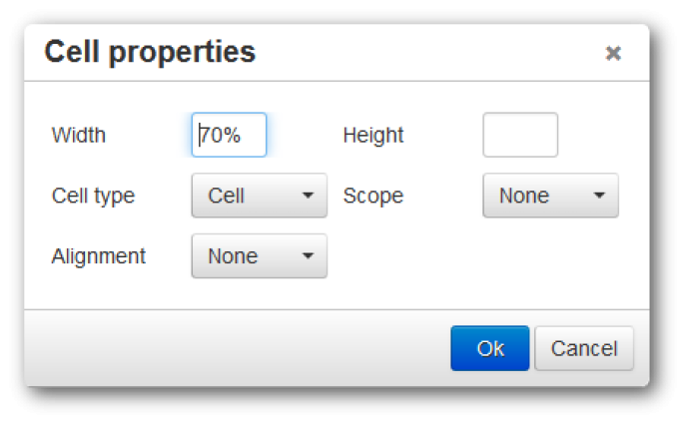Expand the Scope dropdown
The height and width of the screenshot is (424, 686).
pos(550,196)
